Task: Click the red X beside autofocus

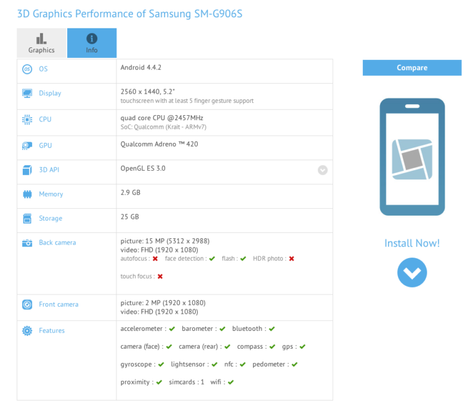Action: 155,259
